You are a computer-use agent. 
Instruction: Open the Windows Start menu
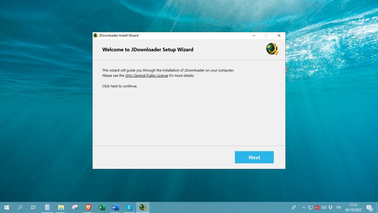click(6, 207)
